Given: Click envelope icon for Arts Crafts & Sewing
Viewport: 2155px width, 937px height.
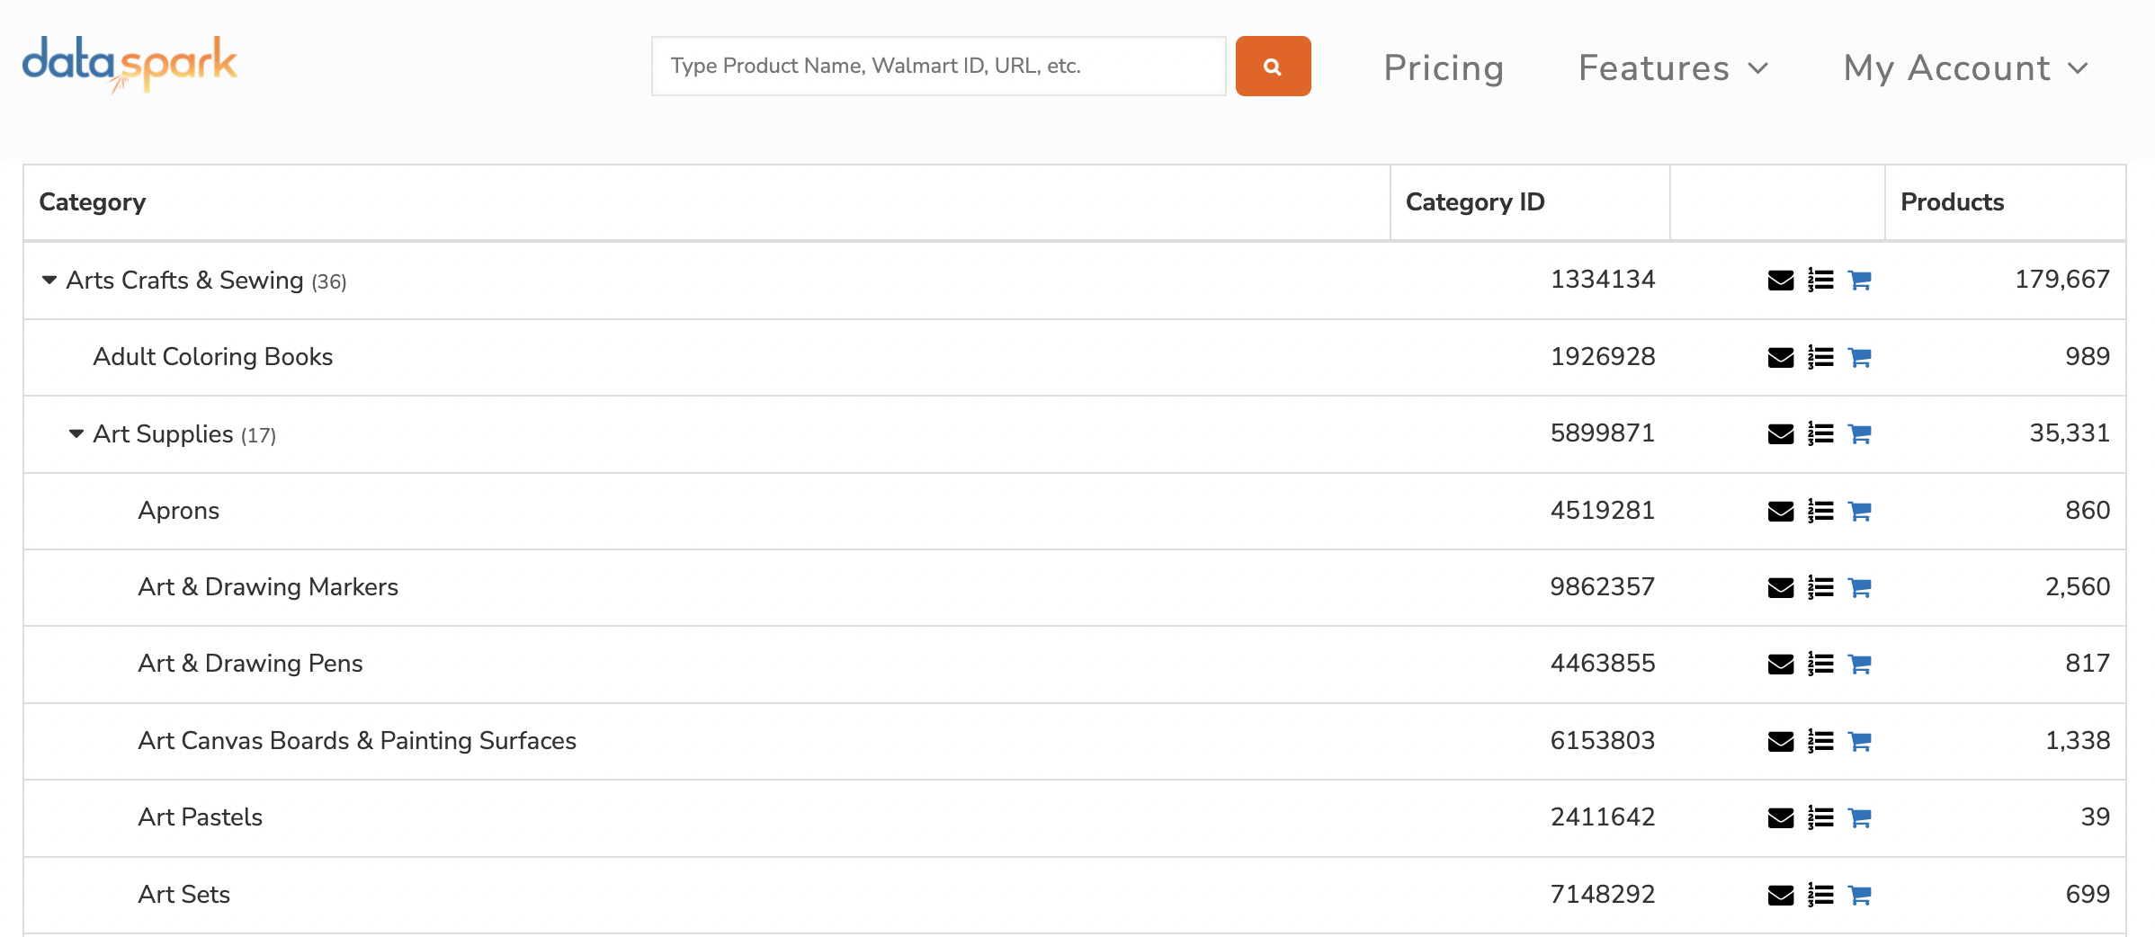Looking at the screenshot, I should 1780,281.
